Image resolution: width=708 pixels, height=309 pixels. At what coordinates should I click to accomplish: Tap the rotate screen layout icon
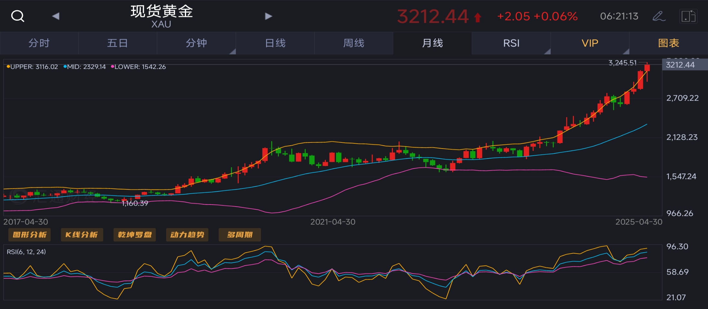(x=688, y=16)
